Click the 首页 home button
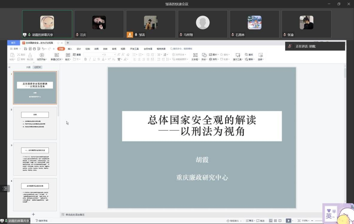This screenshot has height=224, width=354. tap(13, 43)
